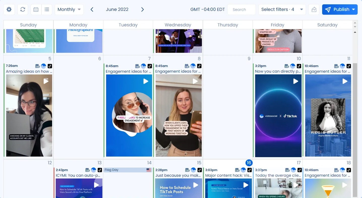Click the scrollbar up arrow

click(355, 32)
